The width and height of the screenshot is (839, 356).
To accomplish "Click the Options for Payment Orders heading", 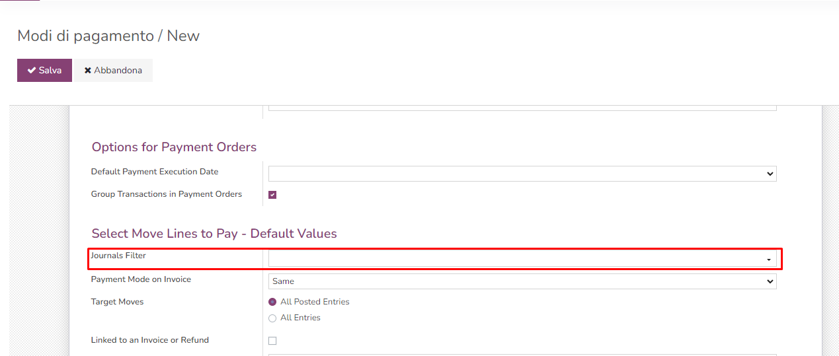I will pyautogui.click(x=174, y=147).
